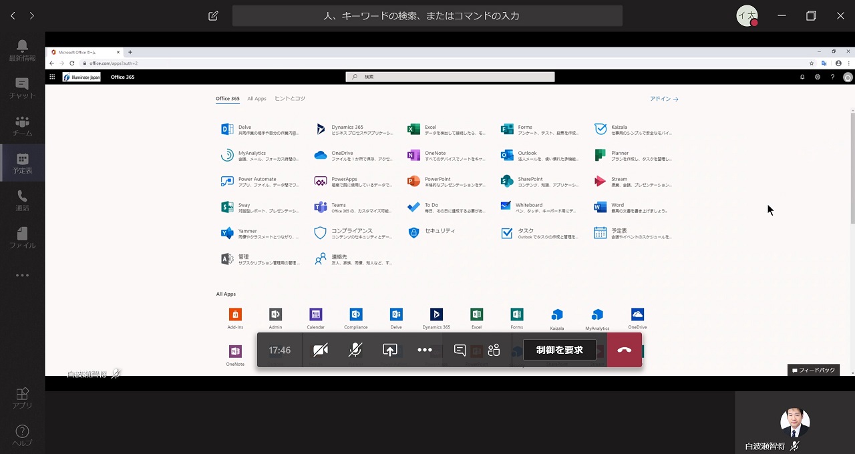Open the Stream app

(633, 182)
